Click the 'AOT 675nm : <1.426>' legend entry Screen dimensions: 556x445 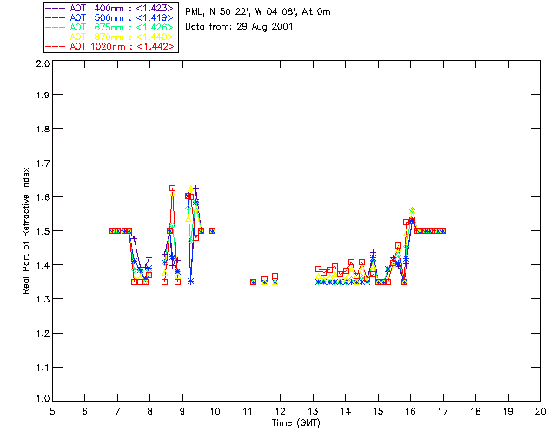tap(110, 27)
